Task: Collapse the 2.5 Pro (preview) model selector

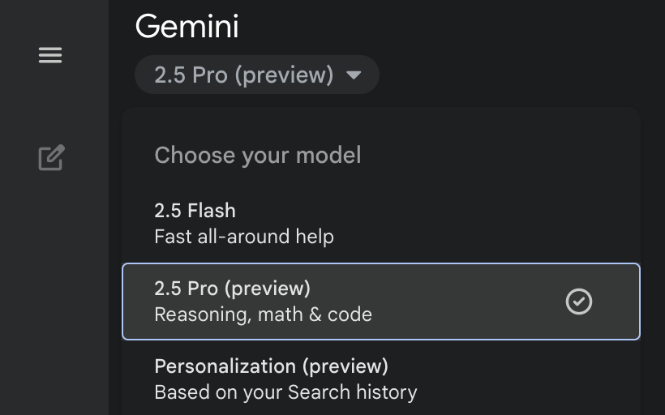Action: point(256,75)
